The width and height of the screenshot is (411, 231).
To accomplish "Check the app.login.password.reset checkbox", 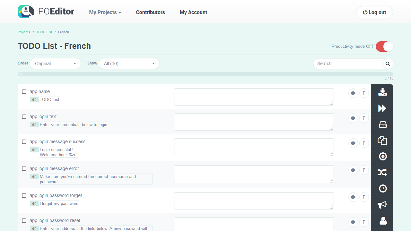I will click(x=24, y=220).
